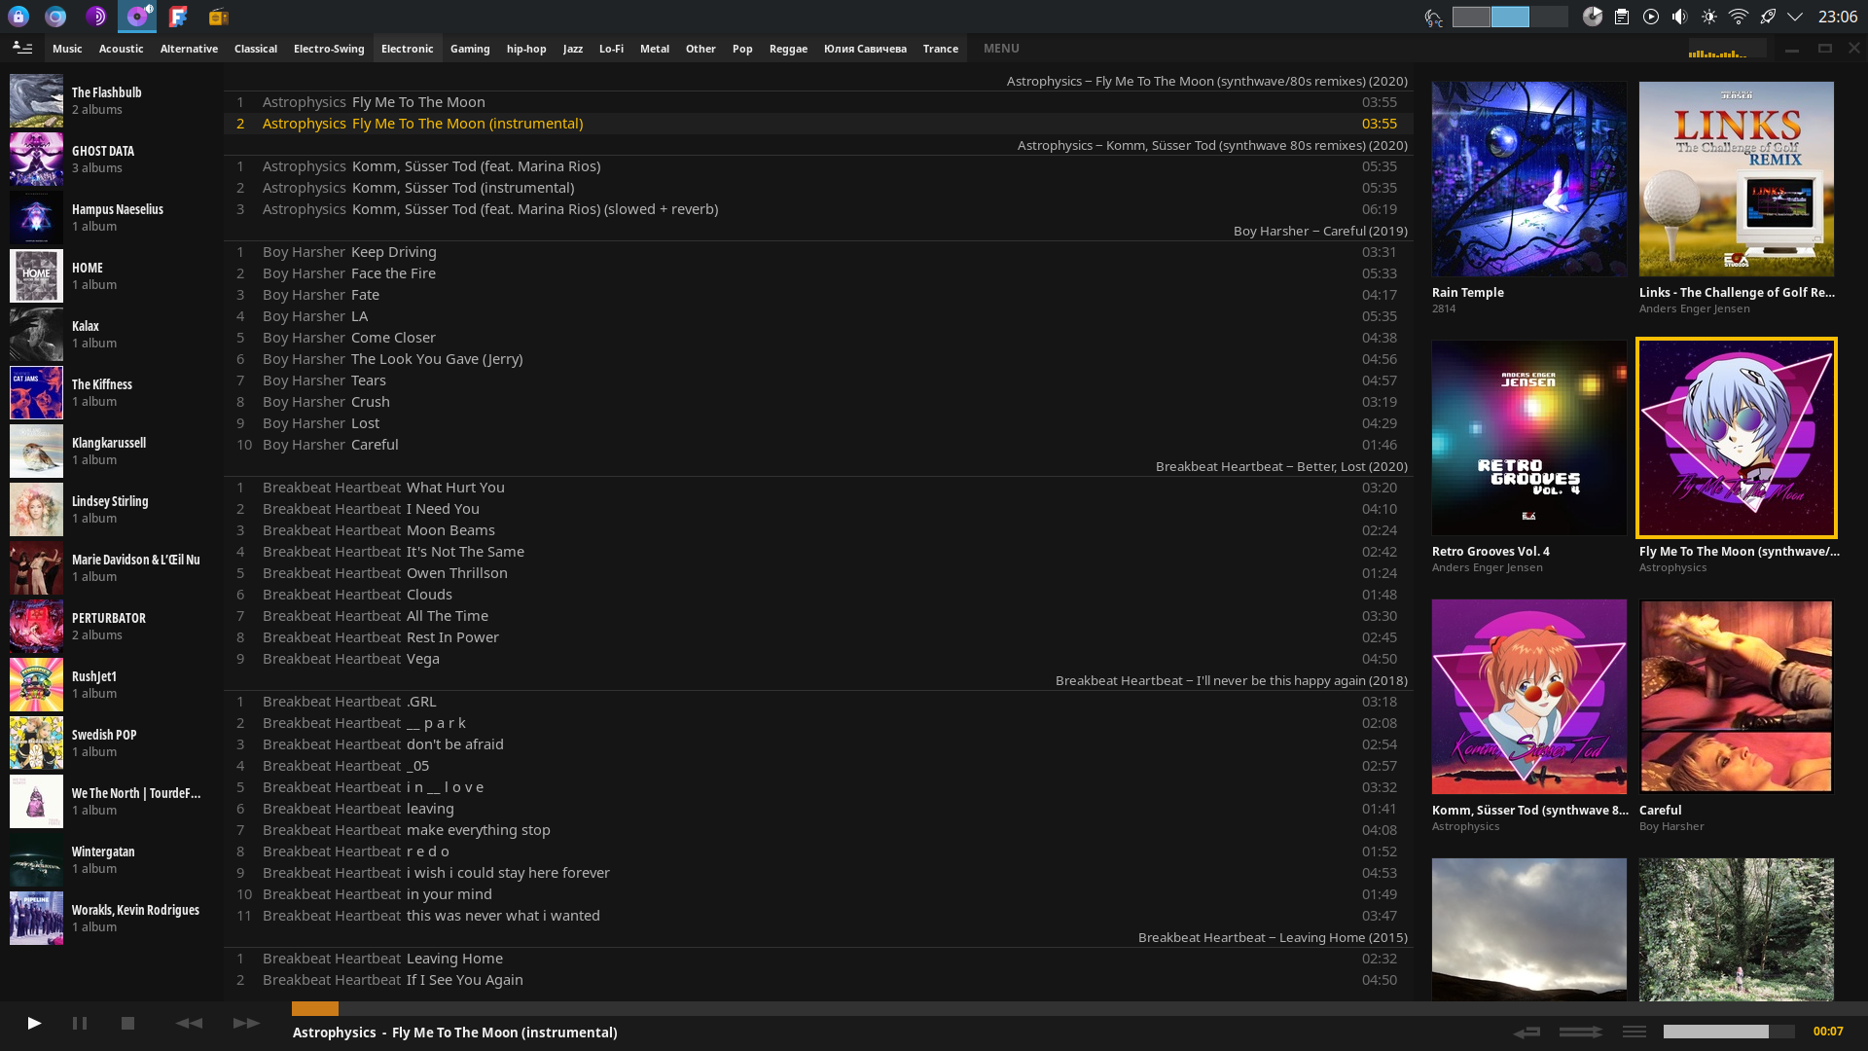Switch to the Lo-Fi playlist tab
The width and height of the screenshot is (1868, 1051).
pyautogui.click(x=611, y=48)
